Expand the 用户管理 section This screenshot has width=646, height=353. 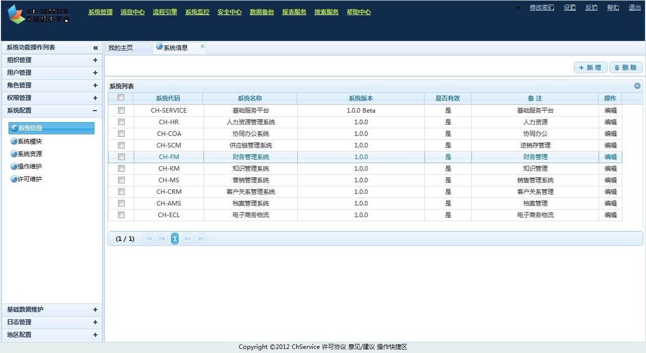pos(52,73)
